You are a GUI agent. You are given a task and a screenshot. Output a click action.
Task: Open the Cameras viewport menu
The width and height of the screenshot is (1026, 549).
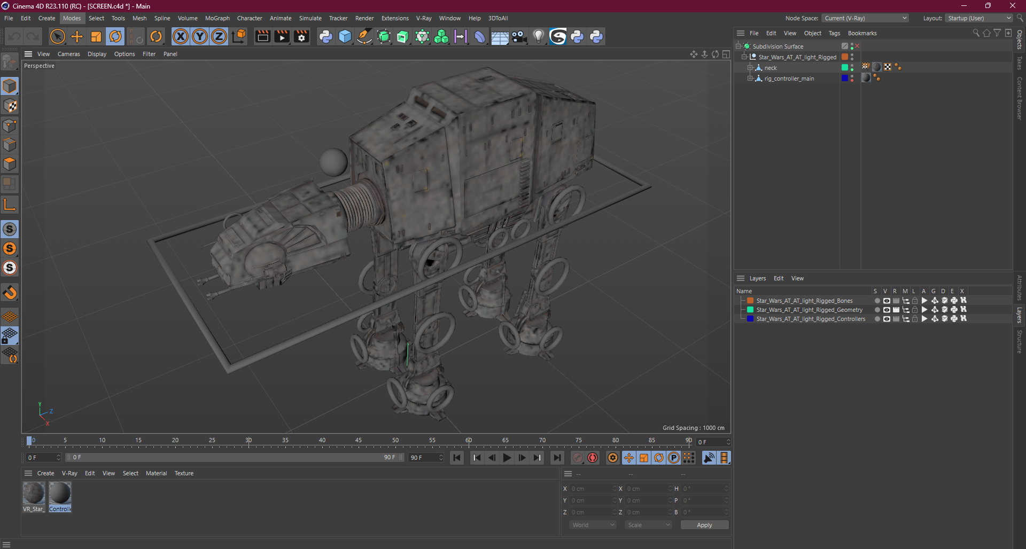pyautogui.click(x=68, y=54)
